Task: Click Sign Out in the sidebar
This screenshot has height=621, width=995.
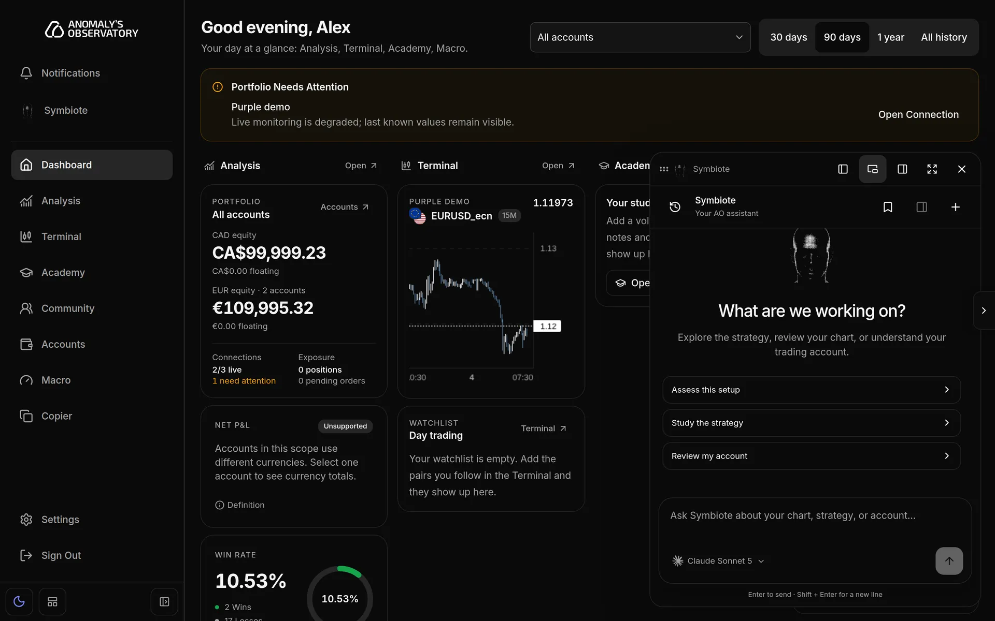Action: click(92, 555)
